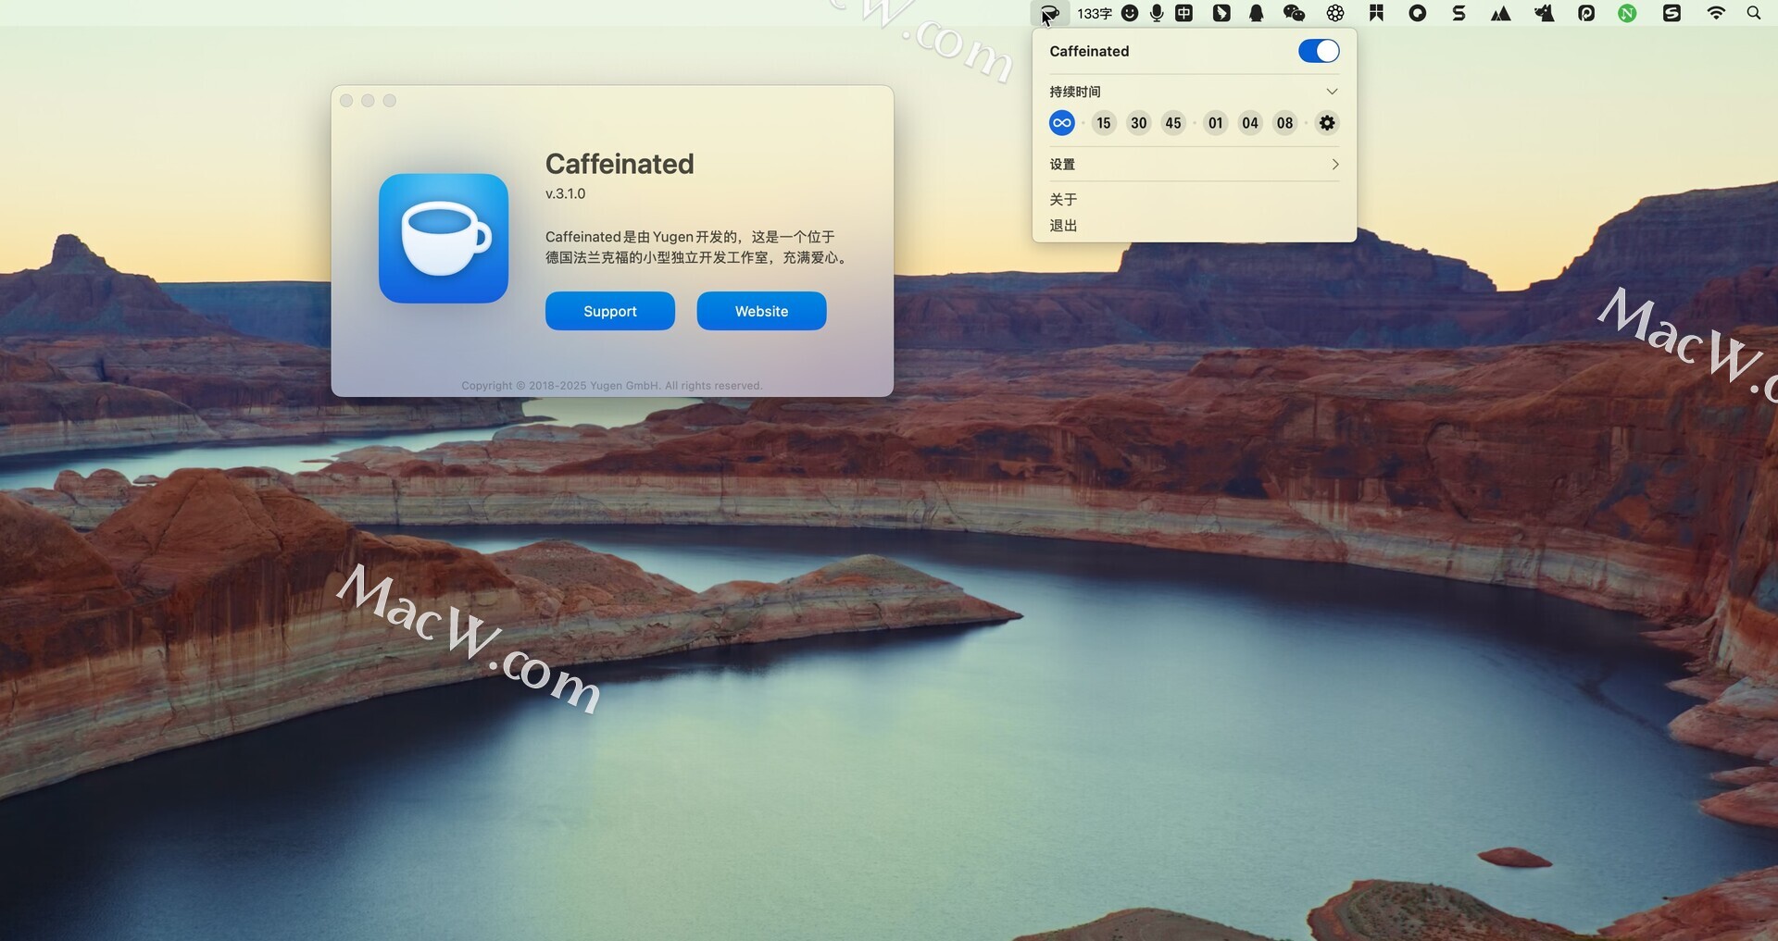Click the Support button
Screen dimensions: 1778x941
[x=609, y=312]
